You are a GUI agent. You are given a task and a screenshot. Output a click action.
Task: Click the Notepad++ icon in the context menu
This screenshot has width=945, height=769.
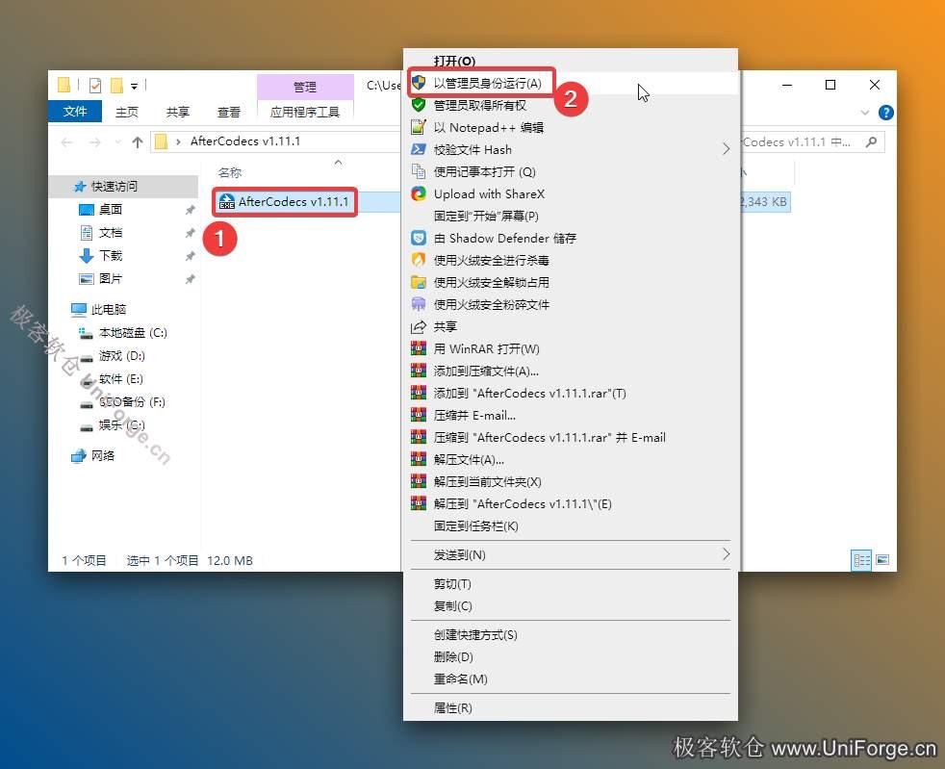click(x=419, y=127)
